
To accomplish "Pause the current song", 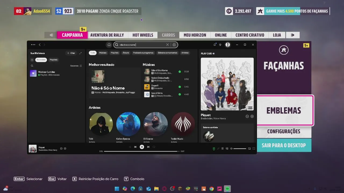I will click(x=142, y=147).
